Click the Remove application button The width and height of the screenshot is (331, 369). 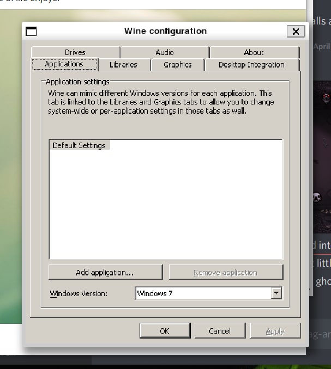pyautogui.click(x=226, y=272)
